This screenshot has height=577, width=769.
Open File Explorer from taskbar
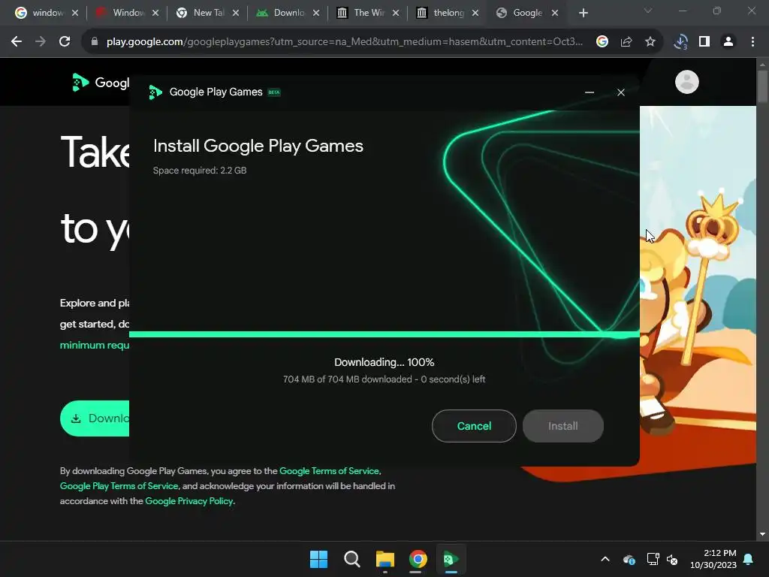pos(385,559)
